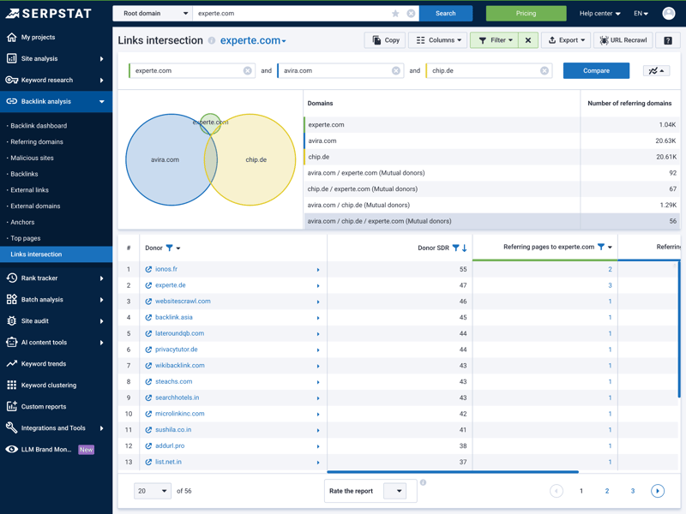Click info icon beside Links intersection title
This screenshot has height=514, width=686.
[212, 41]
